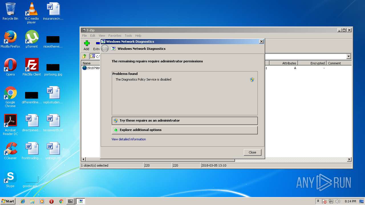The width and height of the screenshot is (365, 205).
Task: Open the replystuden Word document
Action: point(53,95)
